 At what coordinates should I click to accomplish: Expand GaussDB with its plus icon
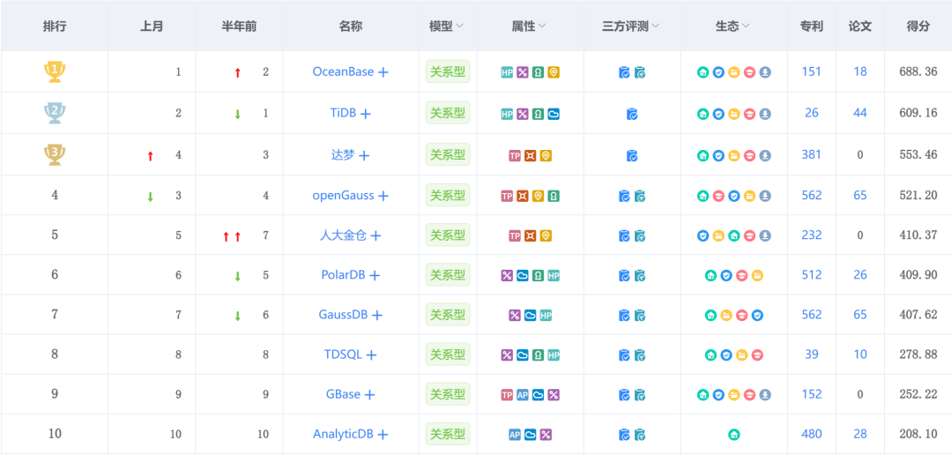click(x=377, y=316)
